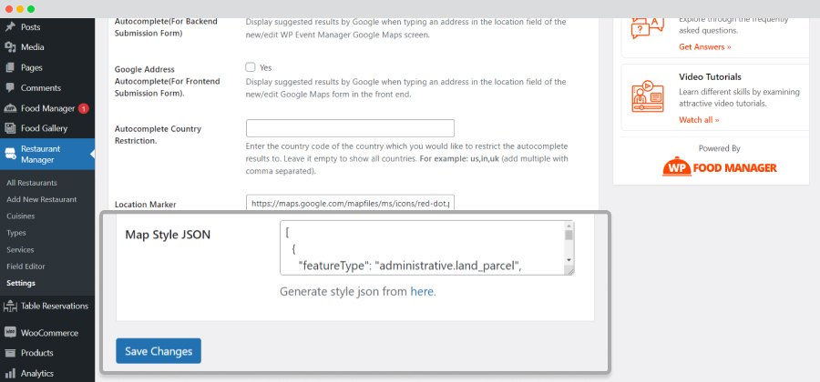Image resolution: width=820 pixels, height=382 pixels.
Task: Go to All Restaurants submenu
Action: [32, 183]
